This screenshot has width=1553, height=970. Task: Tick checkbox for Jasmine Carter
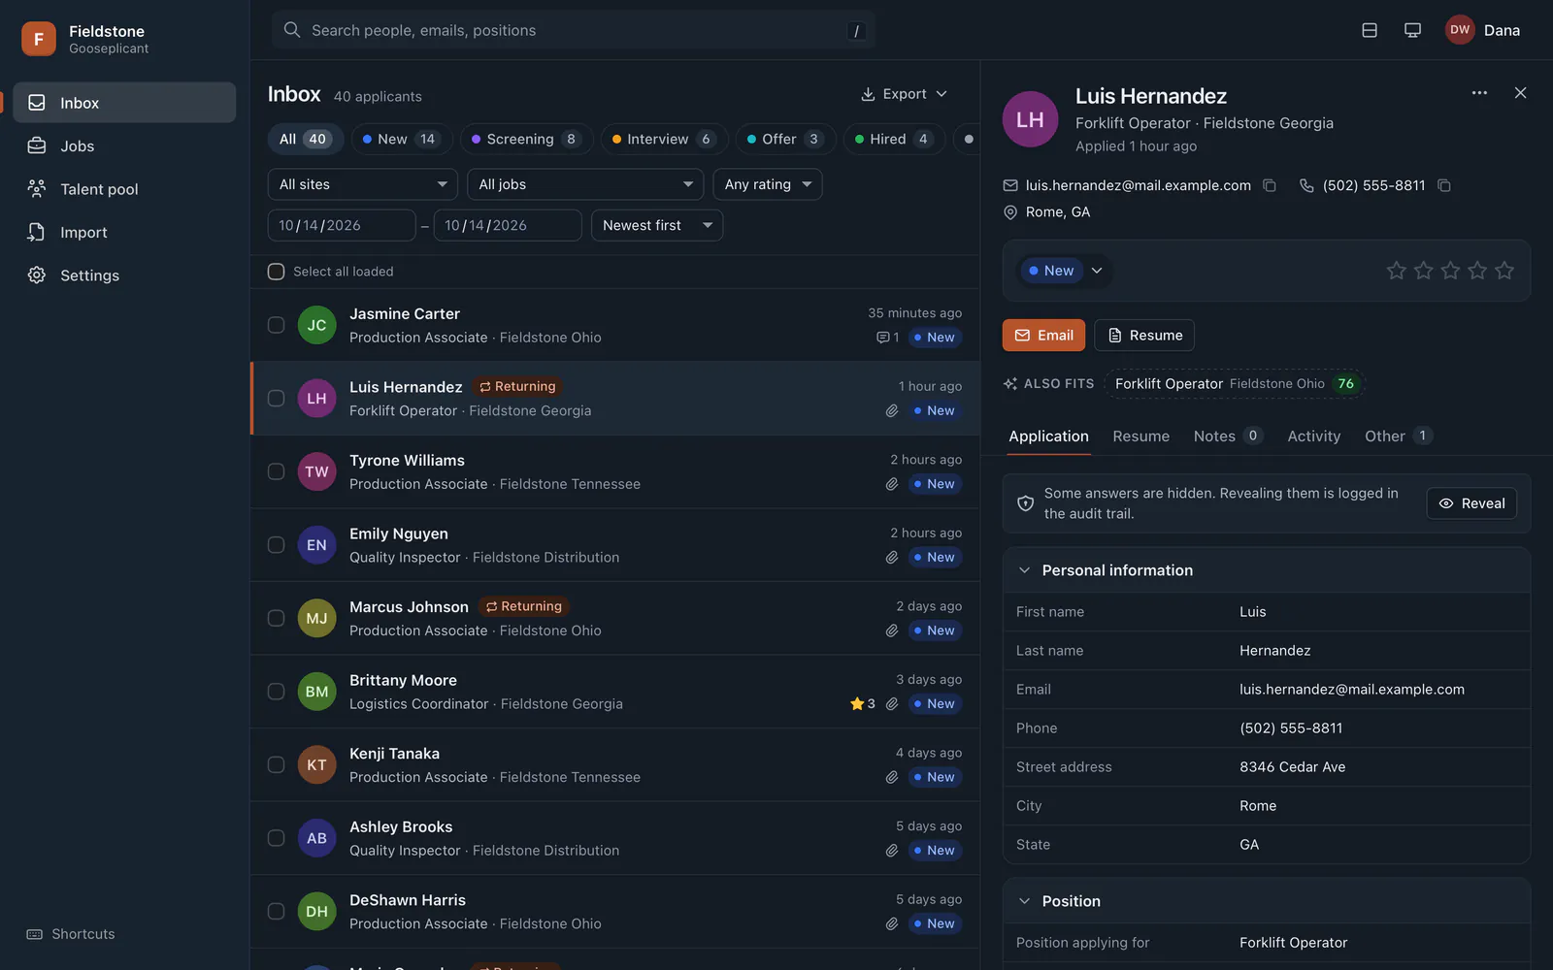point(276,325)
